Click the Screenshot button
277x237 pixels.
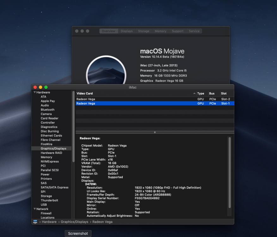(78, 234)
